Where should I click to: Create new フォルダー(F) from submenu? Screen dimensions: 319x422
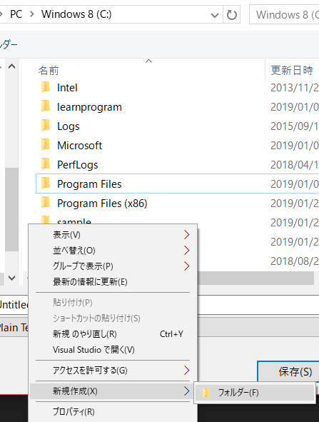tap(255, 393)
